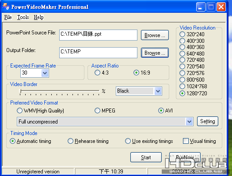232x176 pixels.
Task: Click the PowerVideoMaker app icon in title bar
Action: pos(6,7)
